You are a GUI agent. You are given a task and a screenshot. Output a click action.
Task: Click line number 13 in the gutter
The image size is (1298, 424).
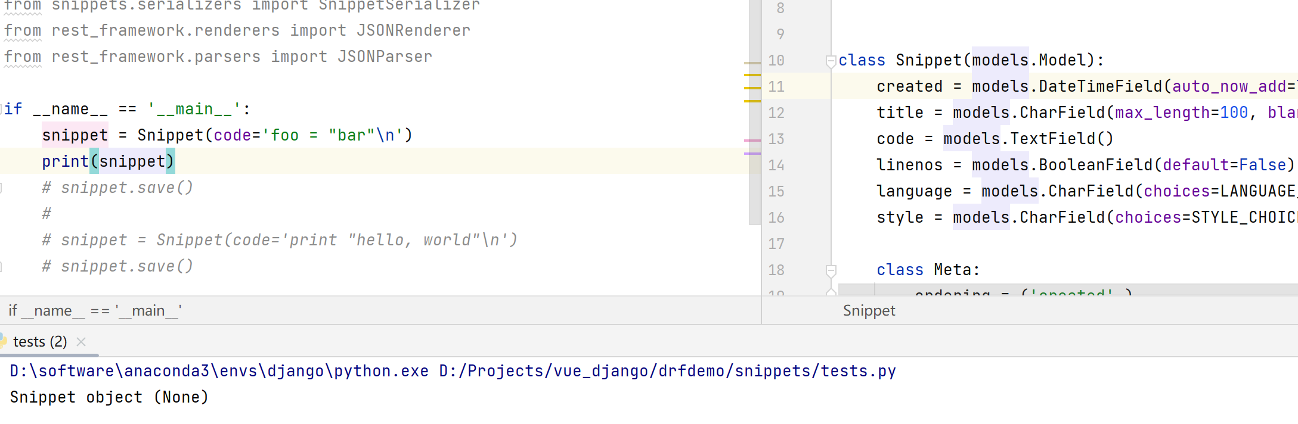click(x=776, y=139)
